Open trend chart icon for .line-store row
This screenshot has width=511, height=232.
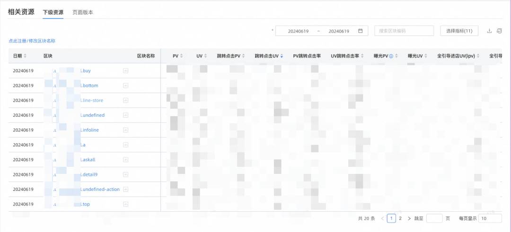click(x=125, y=100)
